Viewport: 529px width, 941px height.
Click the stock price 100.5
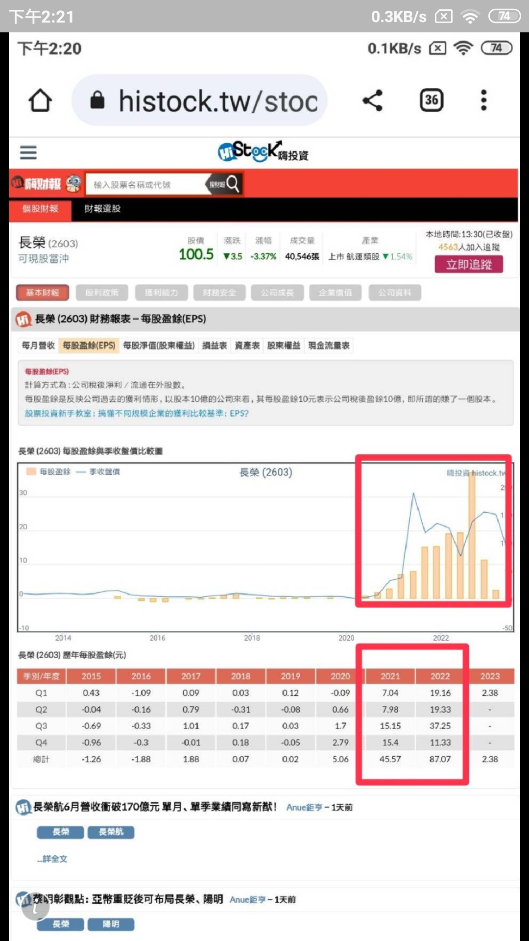tap(196, 254)
